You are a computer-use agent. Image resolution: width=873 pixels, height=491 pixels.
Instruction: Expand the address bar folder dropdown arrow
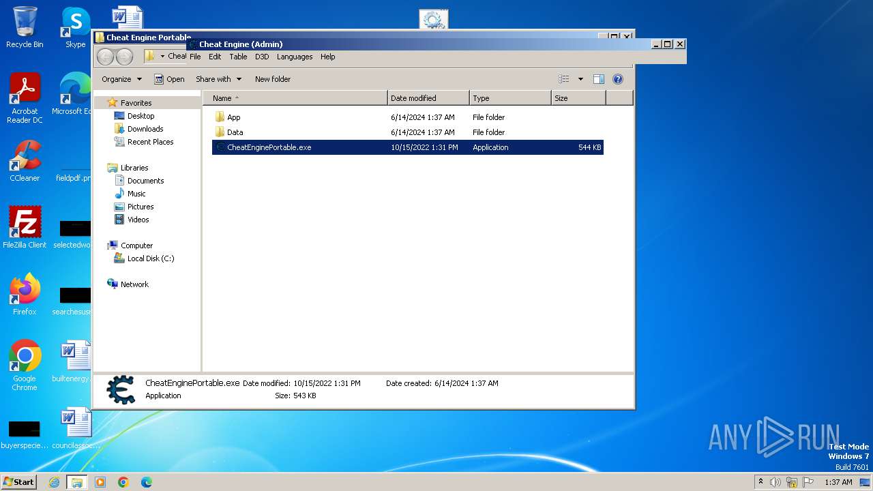(x=162, y=57)
